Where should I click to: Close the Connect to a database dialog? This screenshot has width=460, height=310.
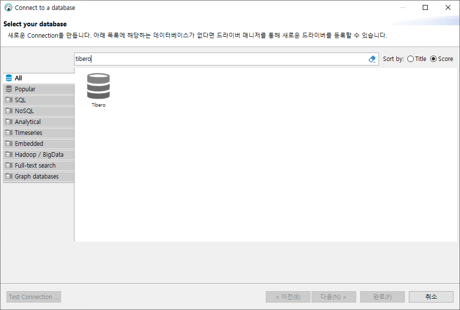tap(448, 7)
